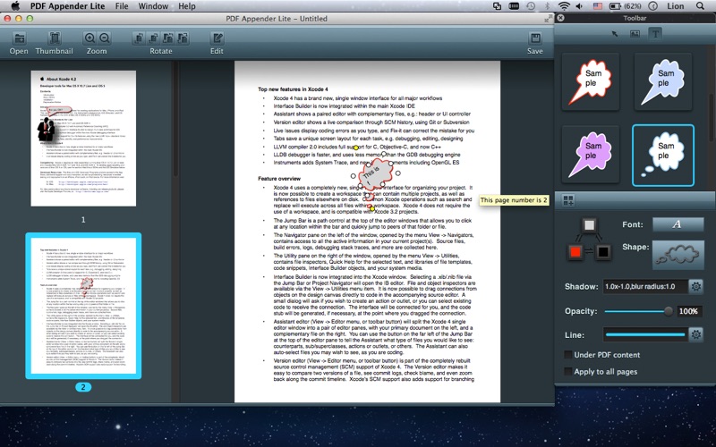Open the Window menu
The width and height of the screenshot is (716, 447).
click(153, 6)
